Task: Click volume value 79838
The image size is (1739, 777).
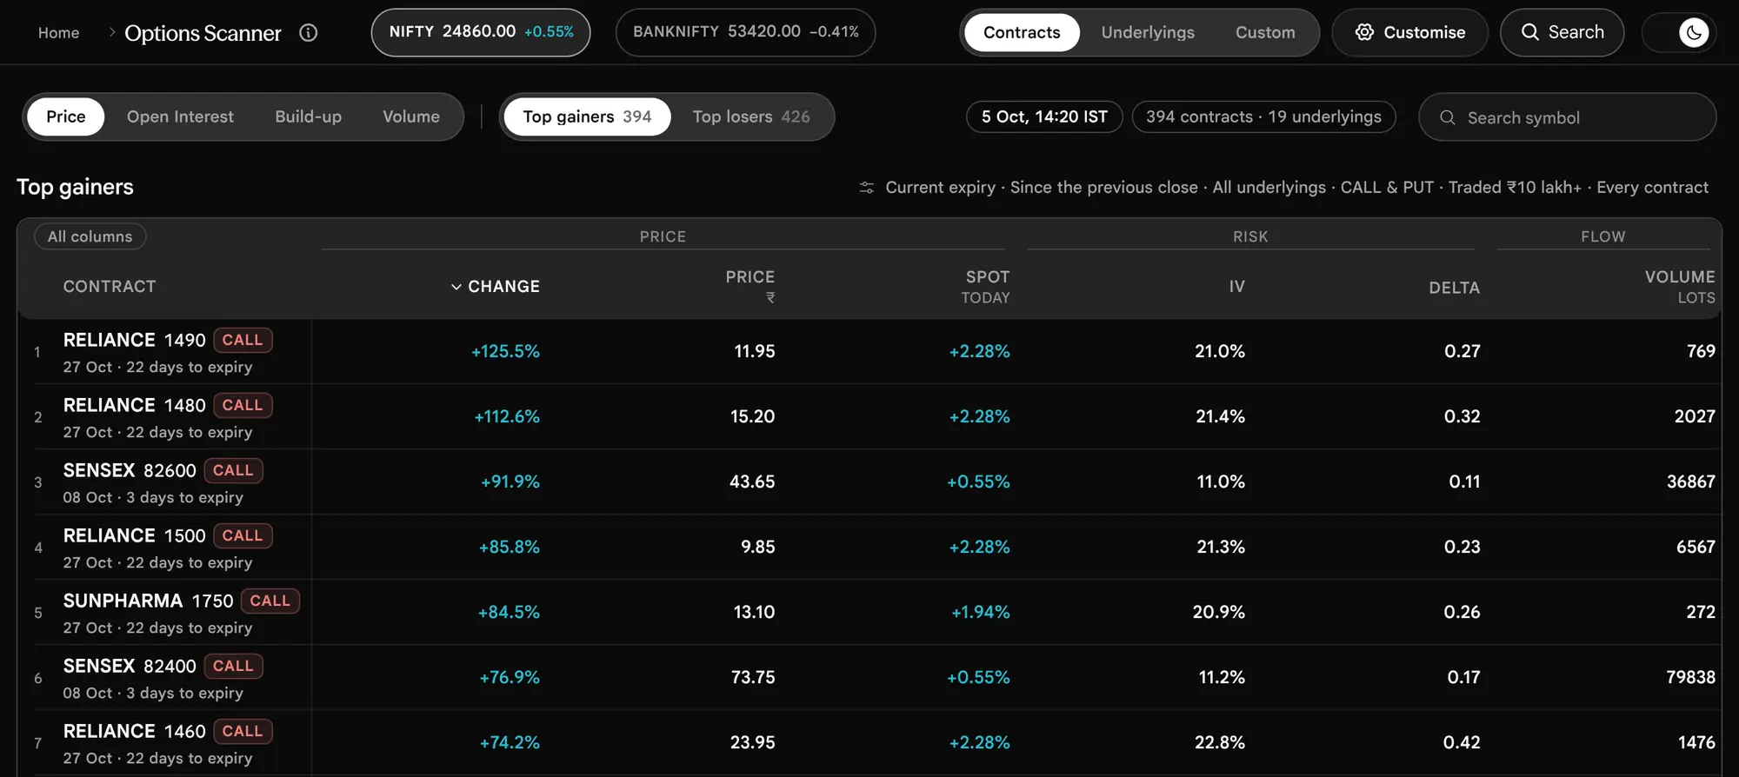Action: click(1690, 677)
